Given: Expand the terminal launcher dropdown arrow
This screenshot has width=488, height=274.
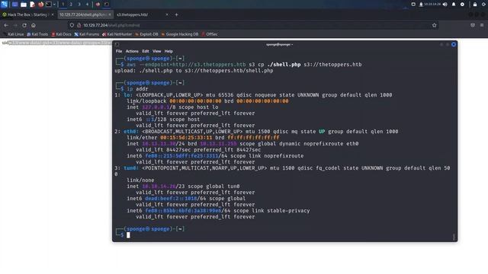Looking at the screenshot, I should point(54,5).
